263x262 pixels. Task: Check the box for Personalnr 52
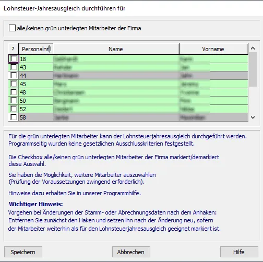pos(14,109)
